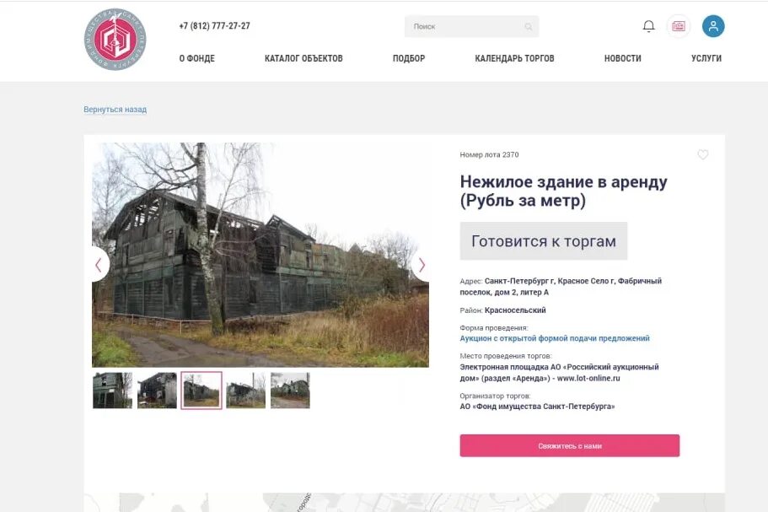Open the О ФОНДЕ menu
Image resolution: width=768 pixels, height=512 pixels.
tap(197, 58)
